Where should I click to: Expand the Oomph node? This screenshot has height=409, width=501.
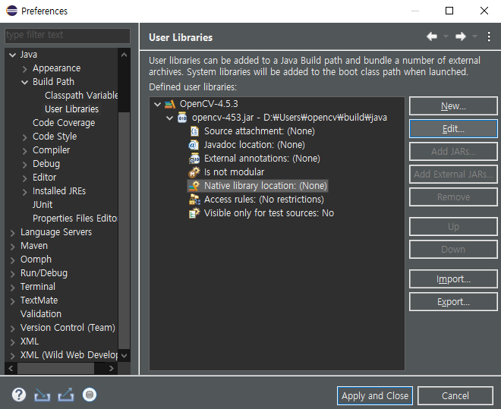[x=12, y=260]
